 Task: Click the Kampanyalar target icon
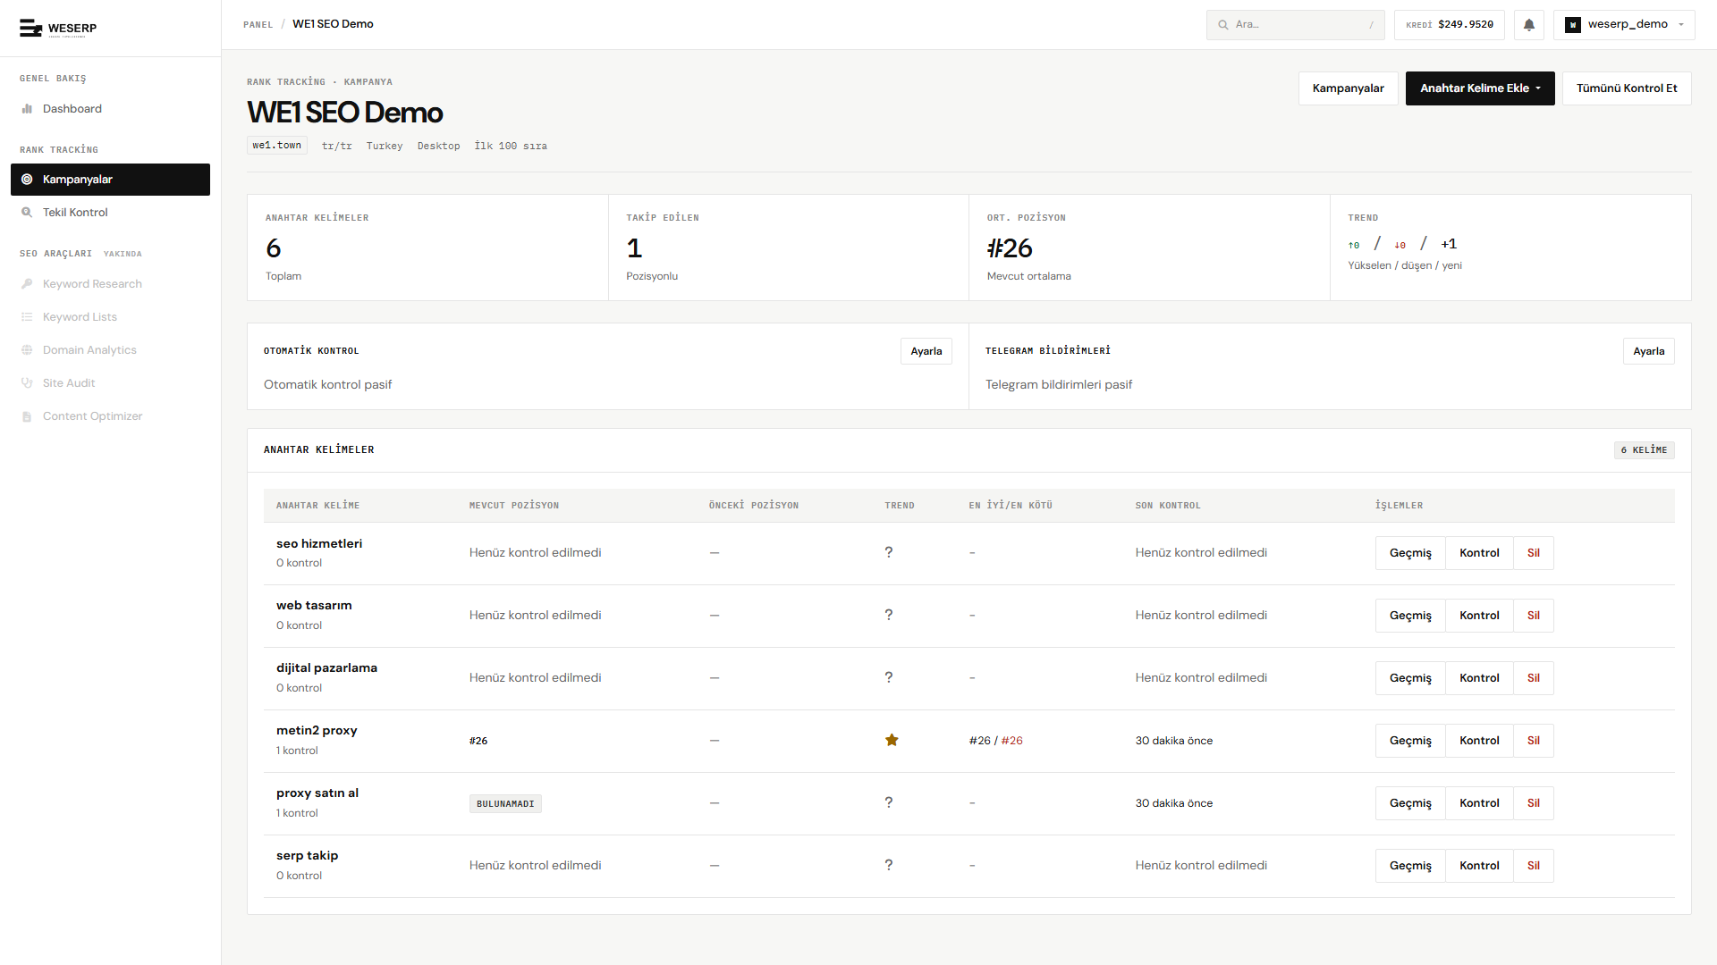27,180
